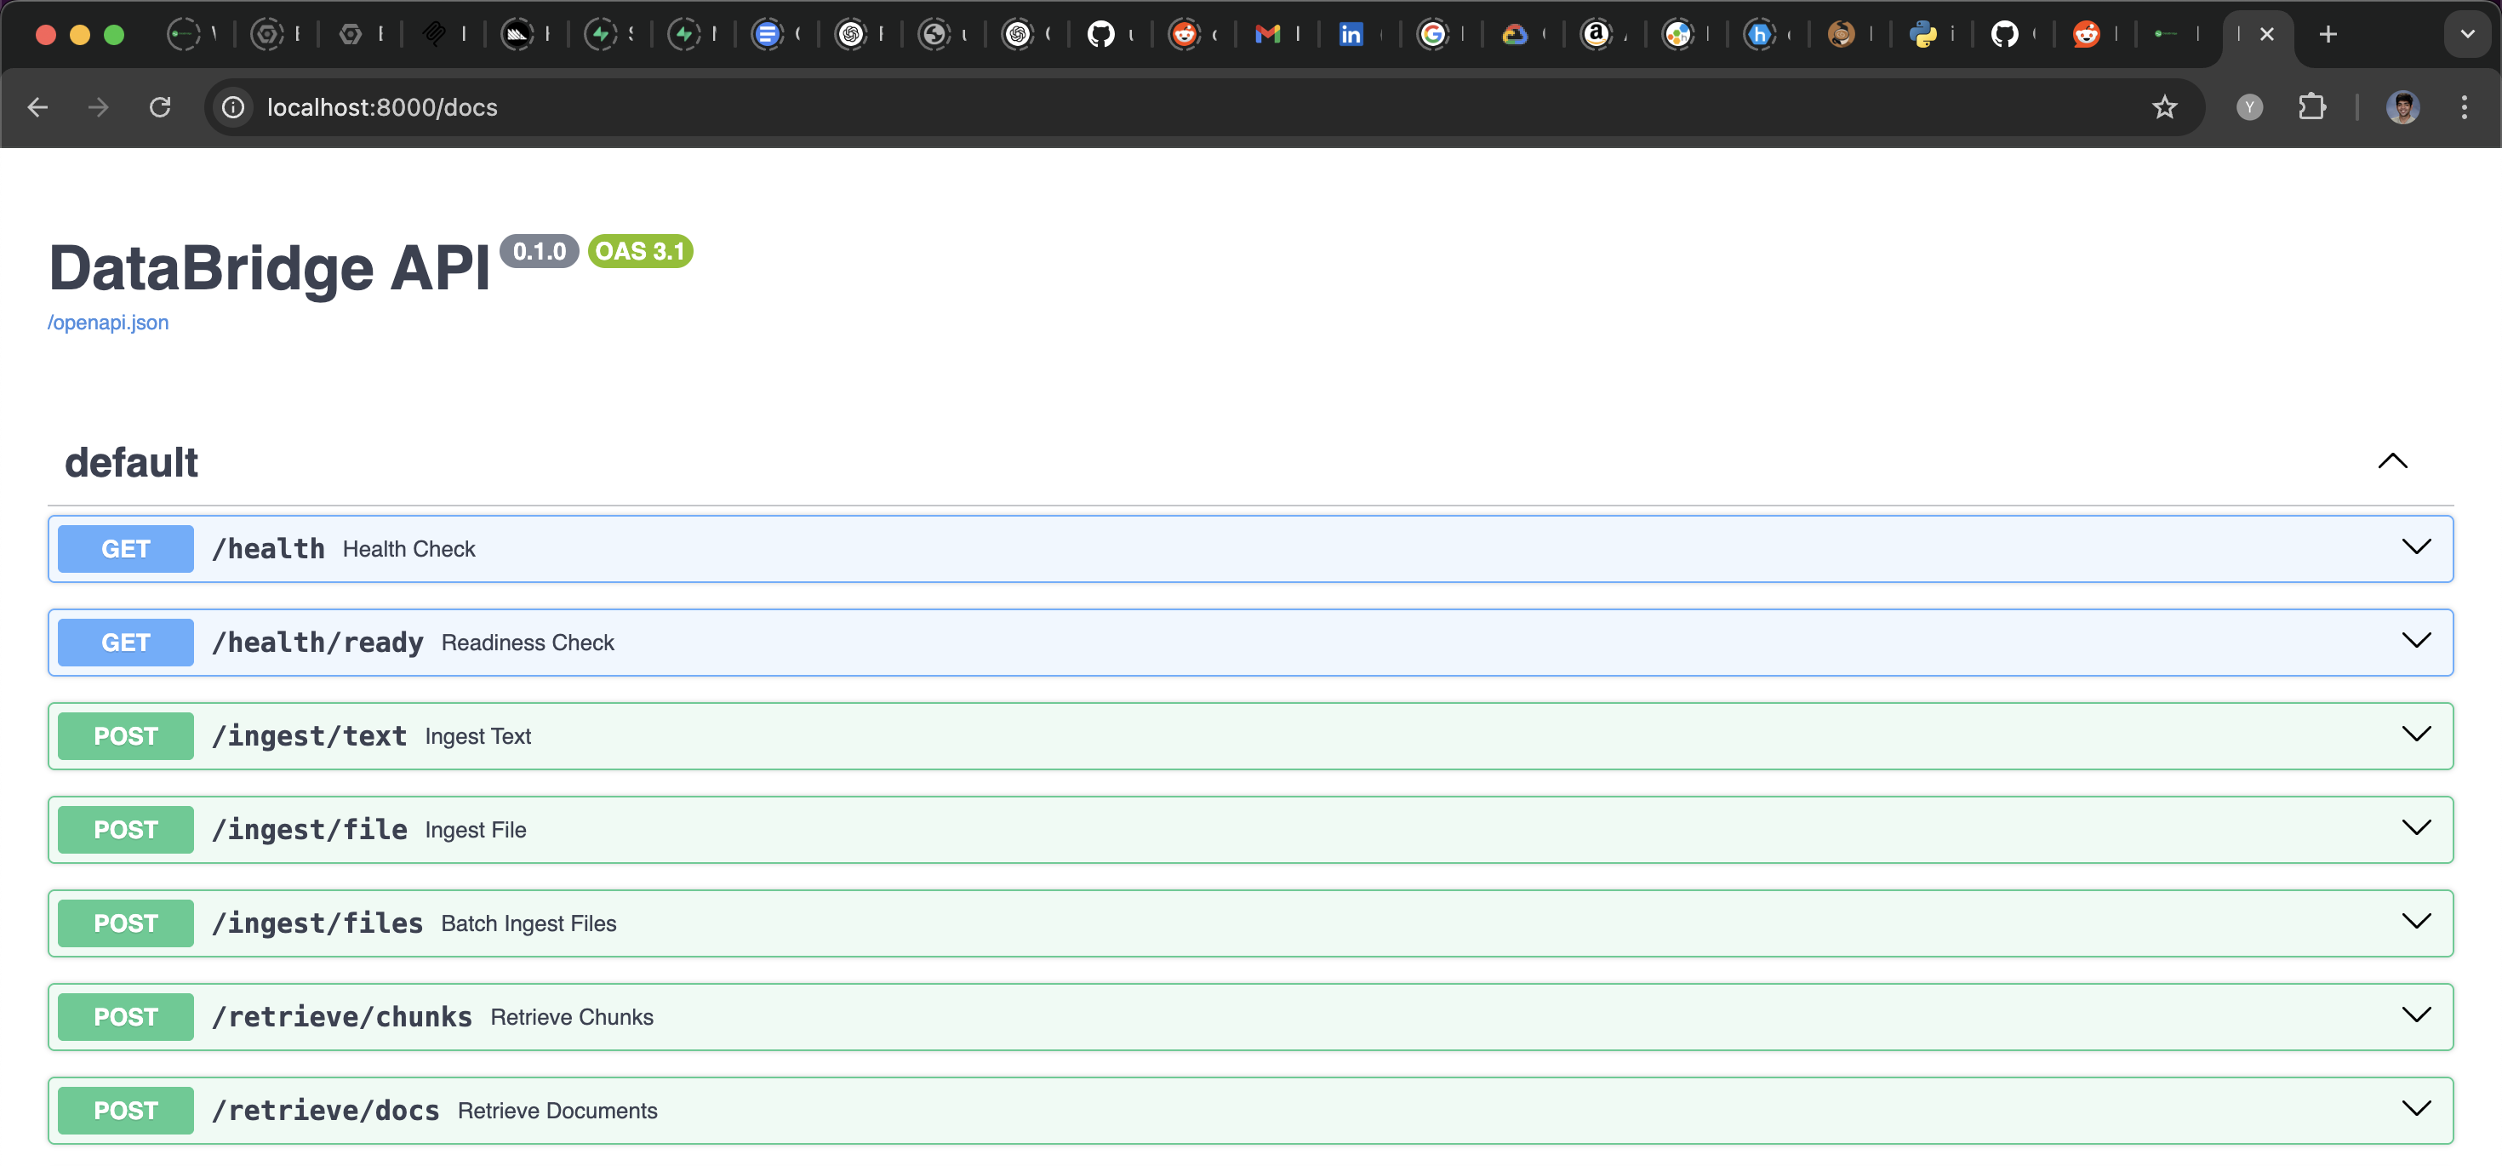
Task: Reload the current page
Action: 160,107
